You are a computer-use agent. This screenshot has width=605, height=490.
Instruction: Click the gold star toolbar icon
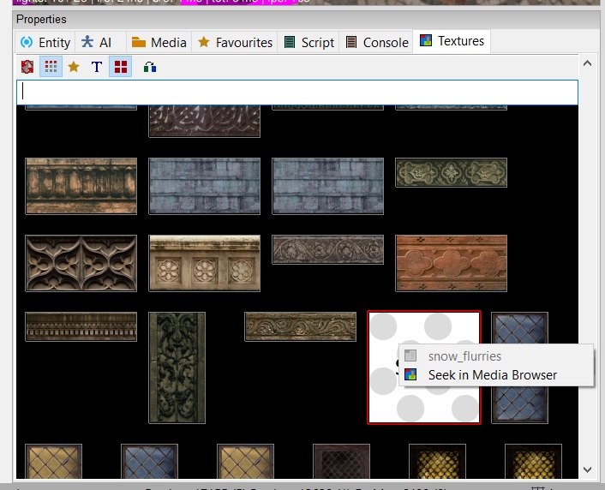pos(74,67)
